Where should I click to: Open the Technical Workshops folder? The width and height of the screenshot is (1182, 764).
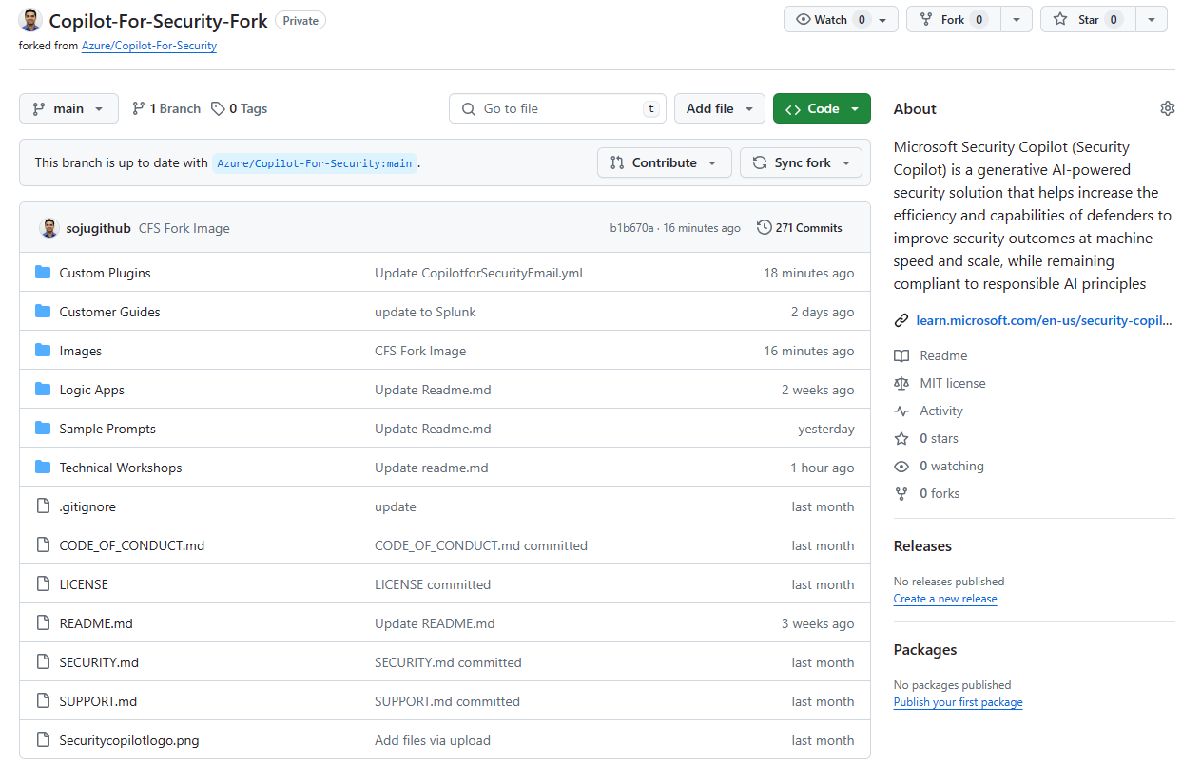121,468
